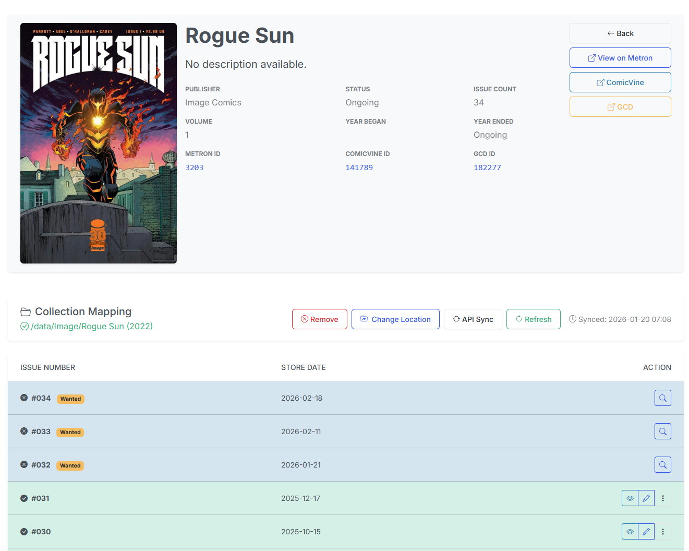Click the folder icon beside Collection Mapping
Screen dimensions: 689x551
point(26,312)
